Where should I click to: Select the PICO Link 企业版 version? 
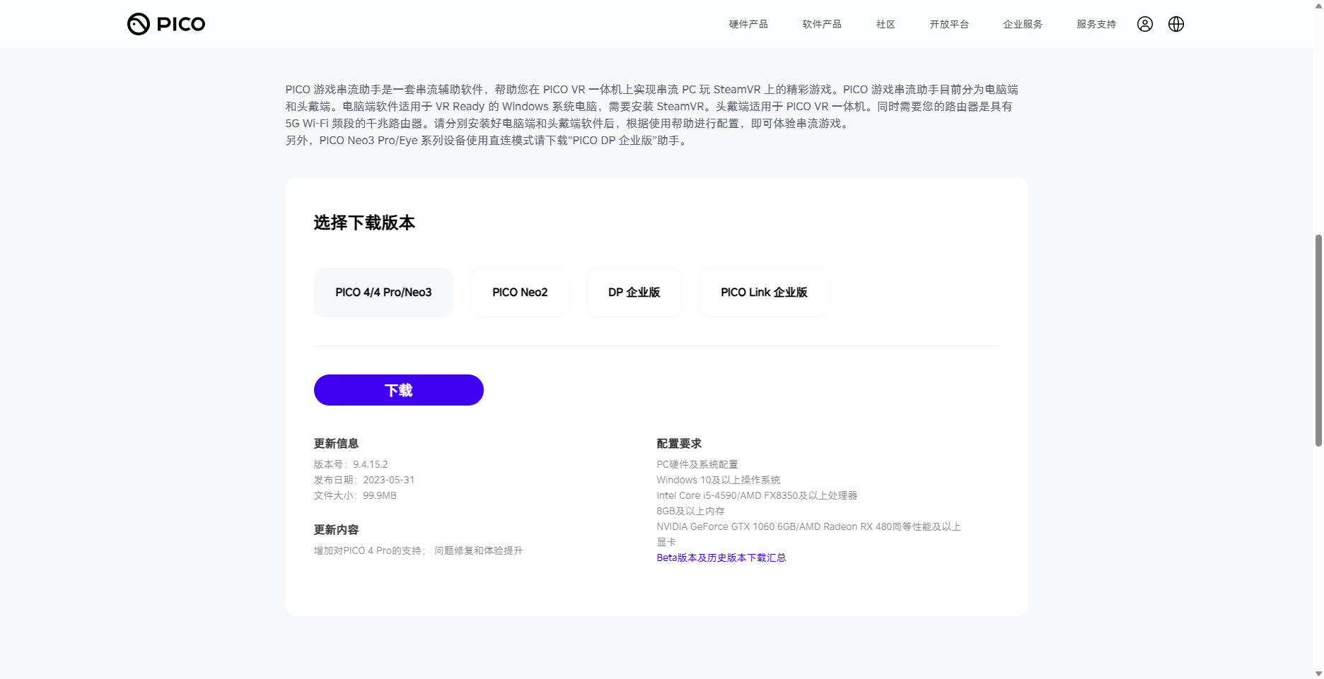[x=764, y=293]
